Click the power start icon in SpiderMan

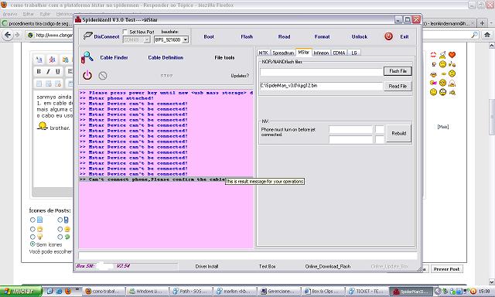tap(87, 75)
